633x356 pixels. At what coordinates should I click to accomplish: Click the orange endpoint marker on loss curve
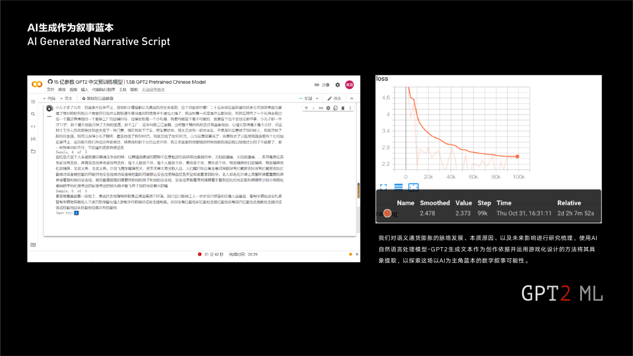[517, 156]
